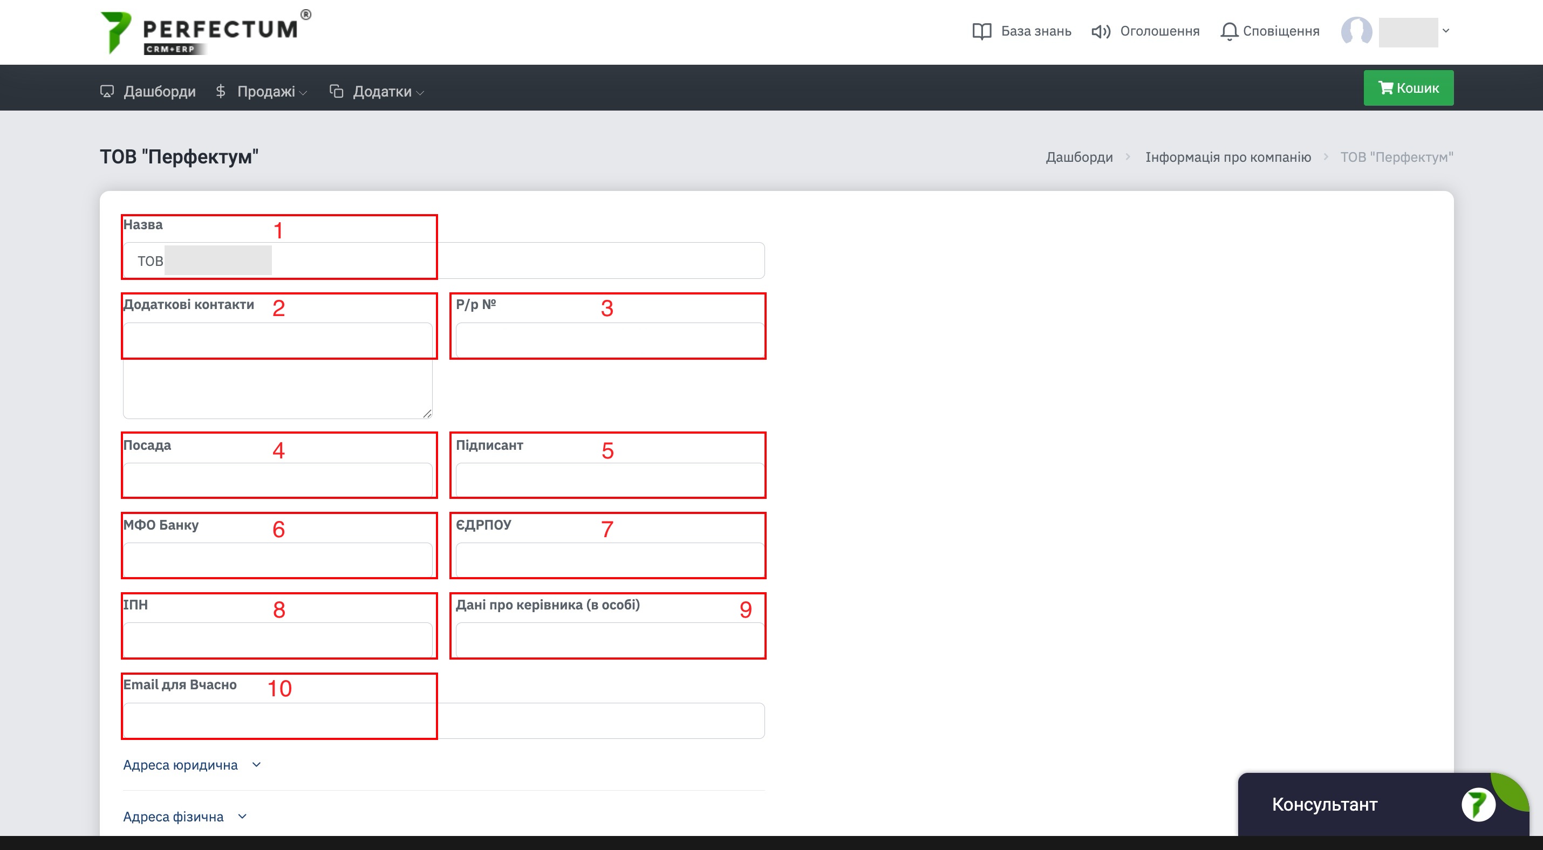Image resolution: width=1543 pixels, height=850 pixels.
Task: Expand the Адреса юридична section
Action: pyautogui.click(x=192, y=764)
